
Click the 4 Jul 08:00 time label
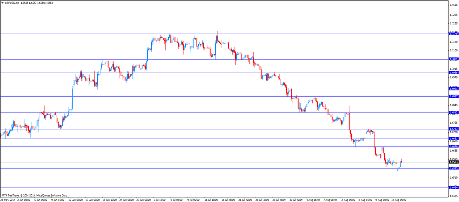[177, 200]
